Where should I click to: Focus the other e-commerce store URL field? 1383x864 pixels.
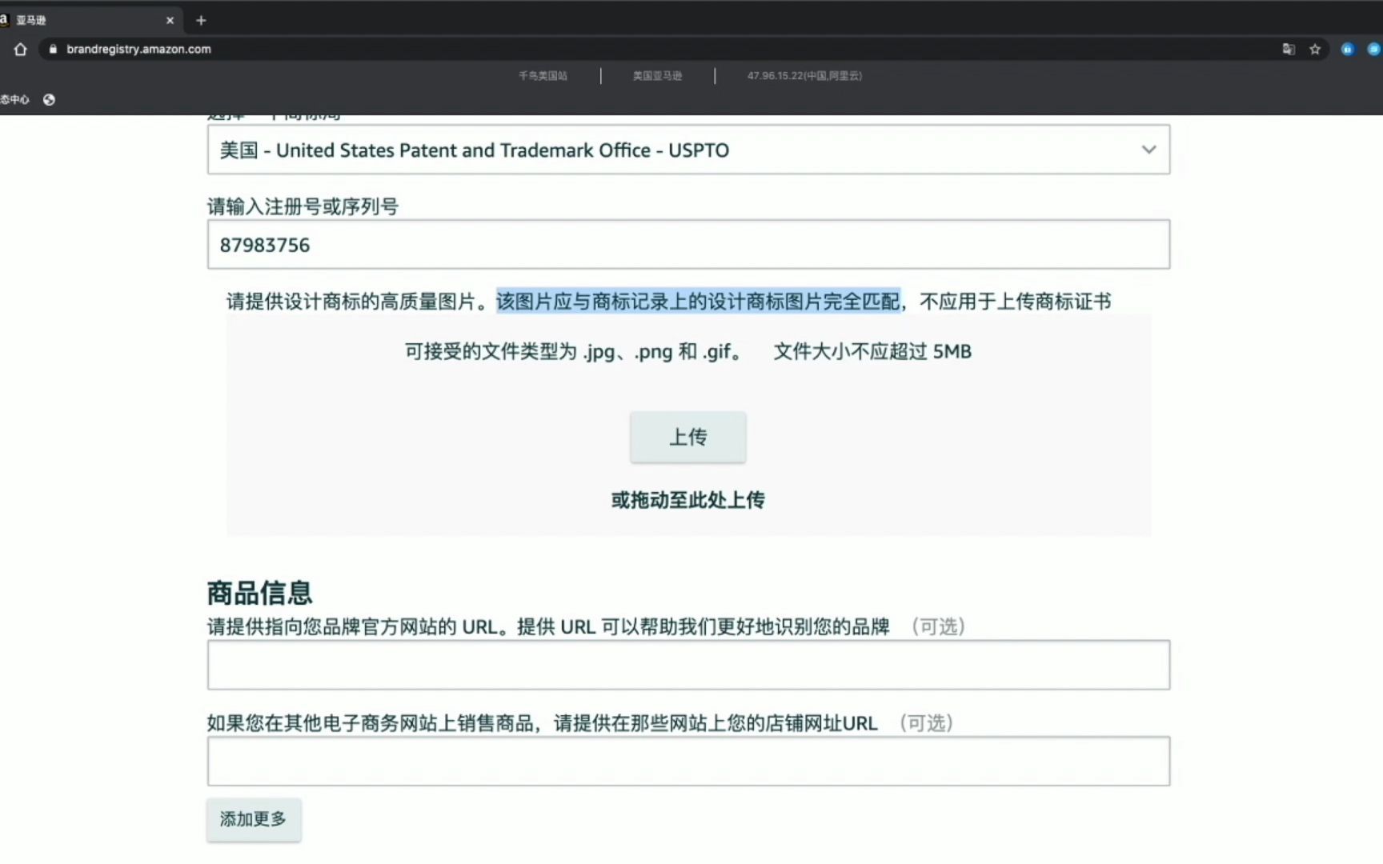click(688, 761)
